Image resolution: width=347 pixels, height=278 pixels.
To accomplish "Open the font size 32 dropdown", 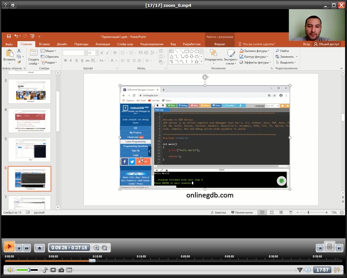I will pyautogui.click(x=97, y=53).
